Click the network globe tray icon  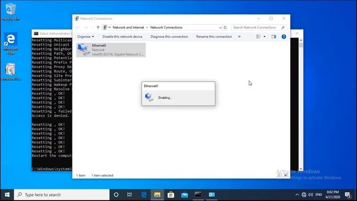pos(303,195)
